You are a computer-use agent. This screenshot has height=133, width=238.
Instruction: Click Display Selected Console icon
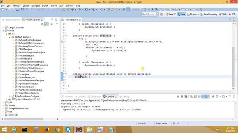click(218, 96)
